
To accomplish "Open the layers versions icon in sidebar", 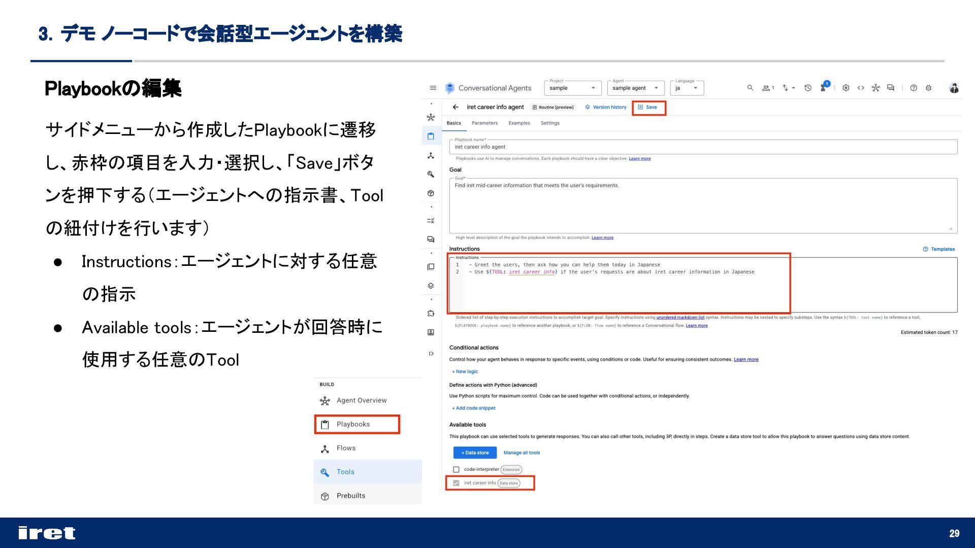I will point(431,286).
